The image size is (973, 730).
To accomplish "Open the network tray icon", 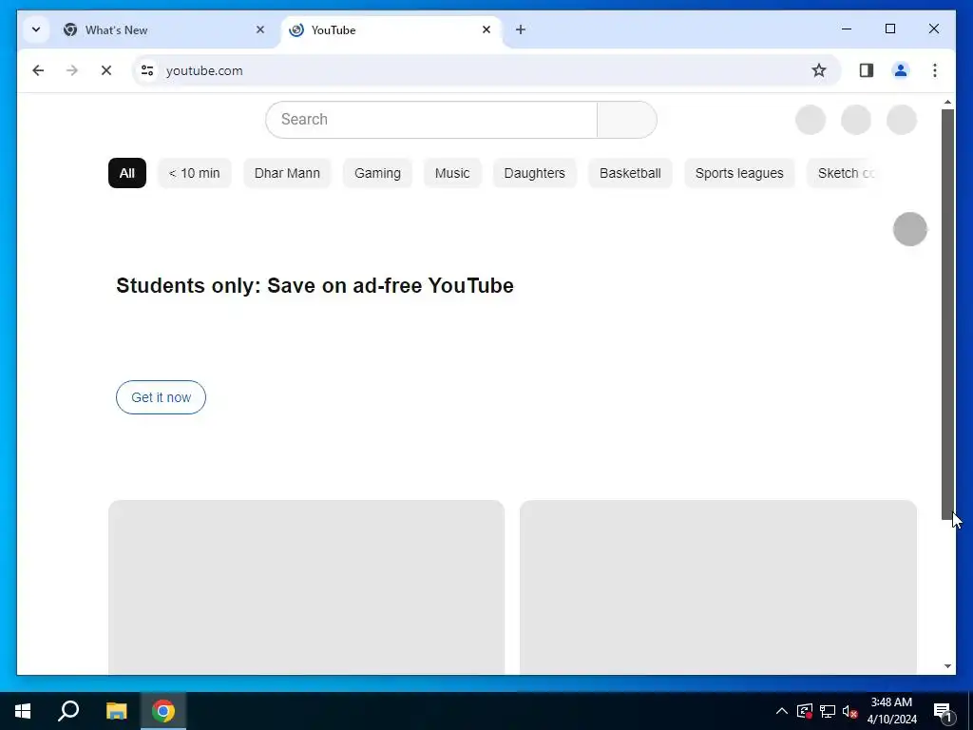I will (828, 711).
